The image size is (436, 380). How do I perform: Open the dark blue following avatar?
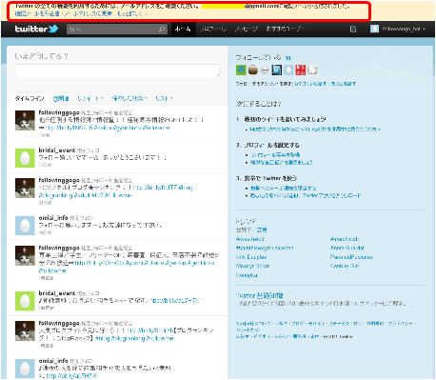277,70
